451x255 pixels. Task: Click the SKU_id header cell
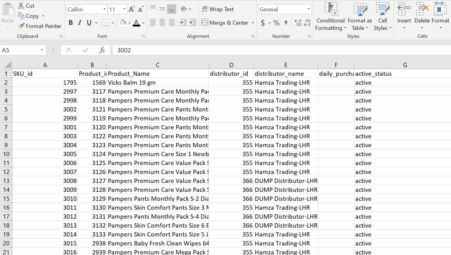pos(45,74)
